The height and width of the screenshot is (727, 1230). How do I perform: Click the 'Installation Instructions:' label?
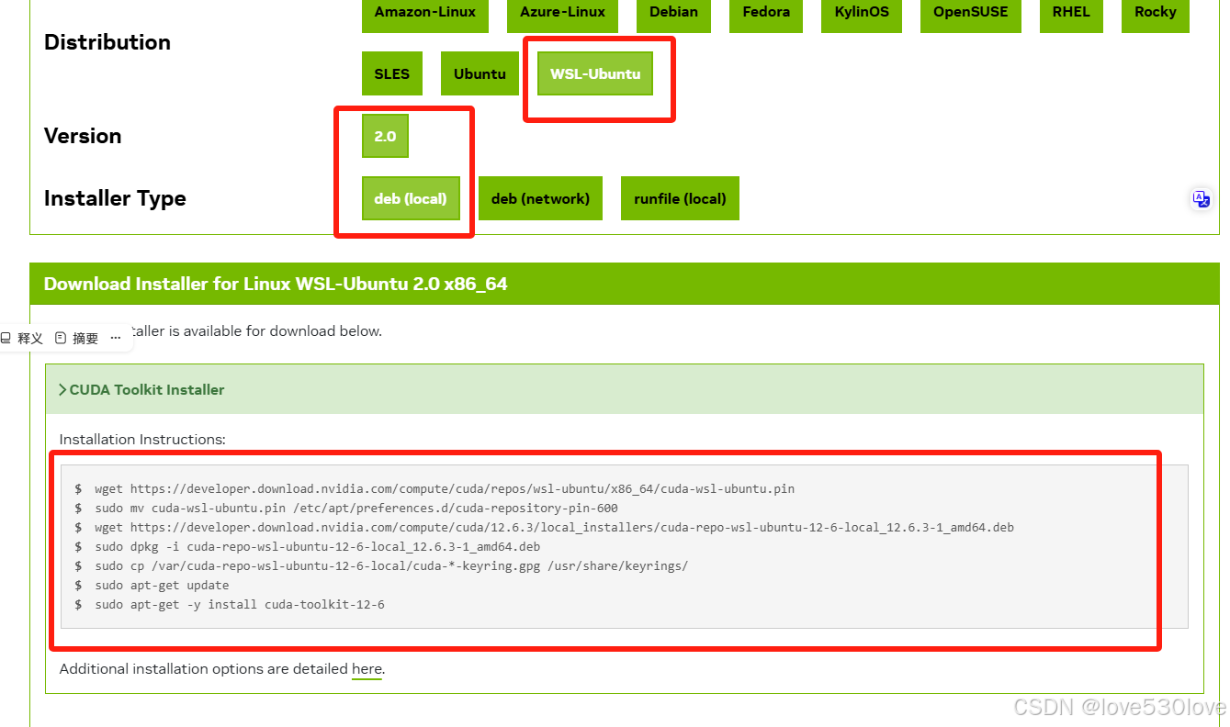click(x=142, y=440)
